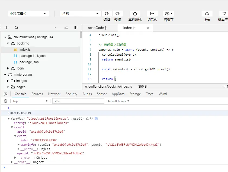Add new file with plus icon

7,28
